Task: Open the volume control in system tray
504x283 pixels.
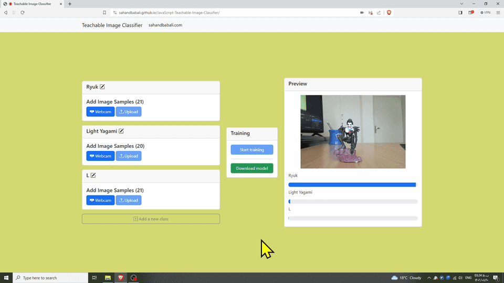Action: (460, 278)
